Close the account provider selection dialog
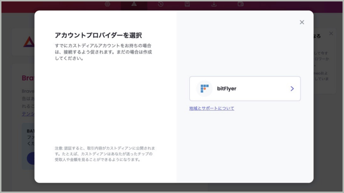Image resolution: width=344 pixels, height=193 pixels. (302, 22)
